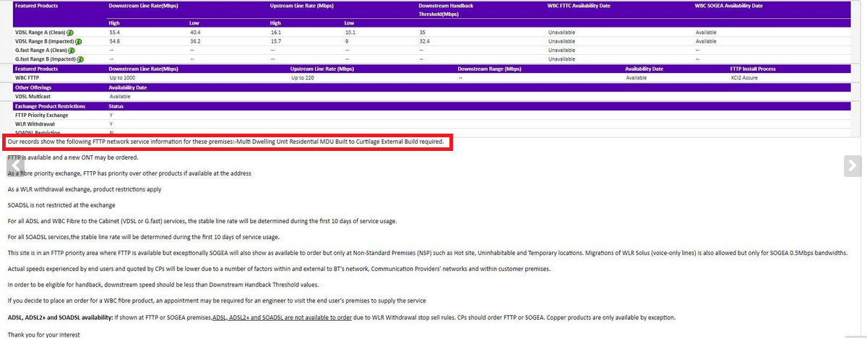The image size is (867, 338).
Task: Click the Multi Dwelling Unit FTTP information line
Action: 225,142
